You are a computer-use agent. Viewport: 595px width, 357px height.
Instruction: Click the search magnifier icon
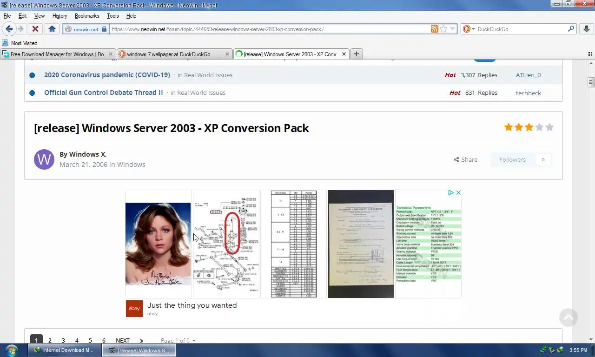571,29
